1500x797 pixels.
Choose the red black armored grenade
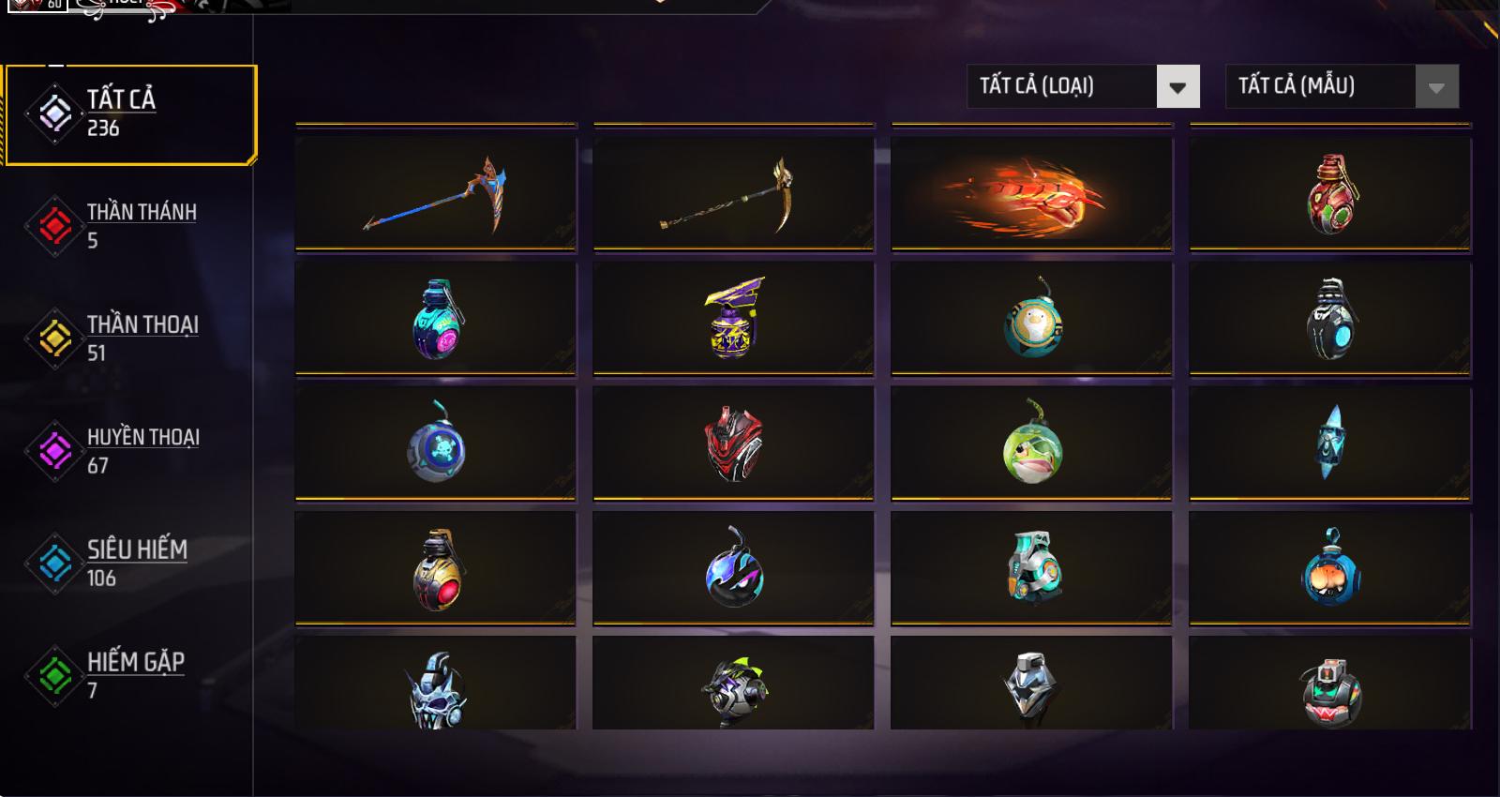pyautogui.click(x=733, y=444)
